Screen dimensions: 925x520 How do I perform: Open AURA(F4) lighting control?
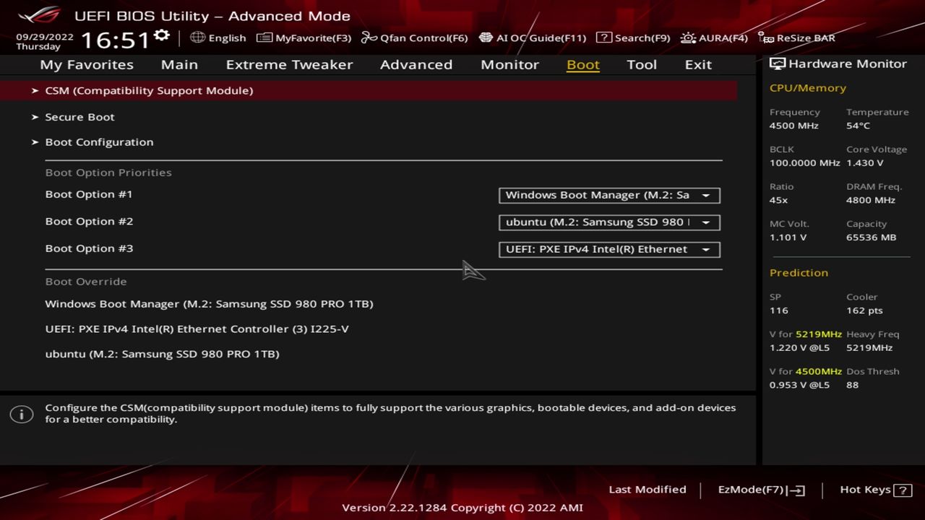pyautogui.click(x=688, y=38)
